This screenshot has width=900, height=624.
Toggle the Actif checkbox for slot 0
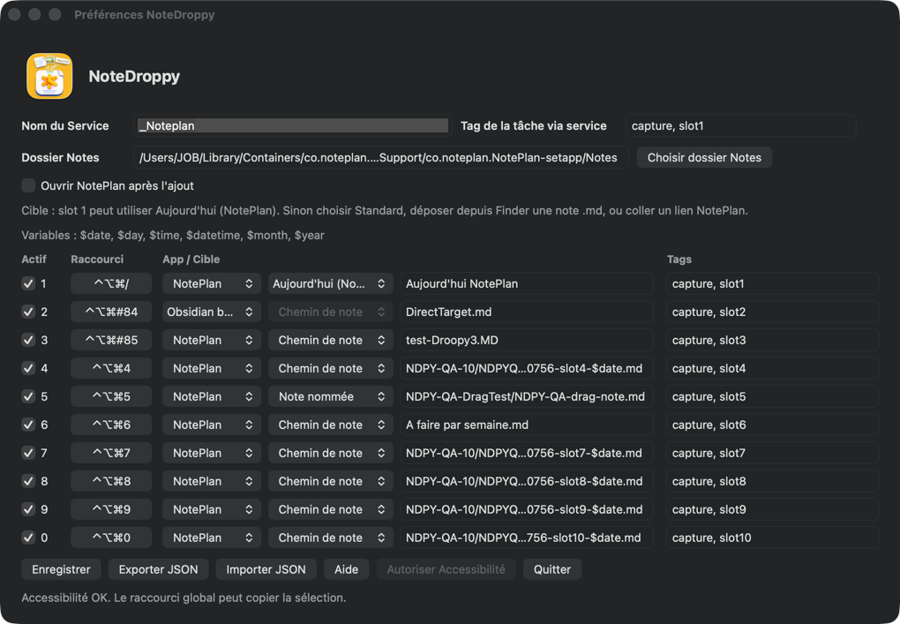28,538
